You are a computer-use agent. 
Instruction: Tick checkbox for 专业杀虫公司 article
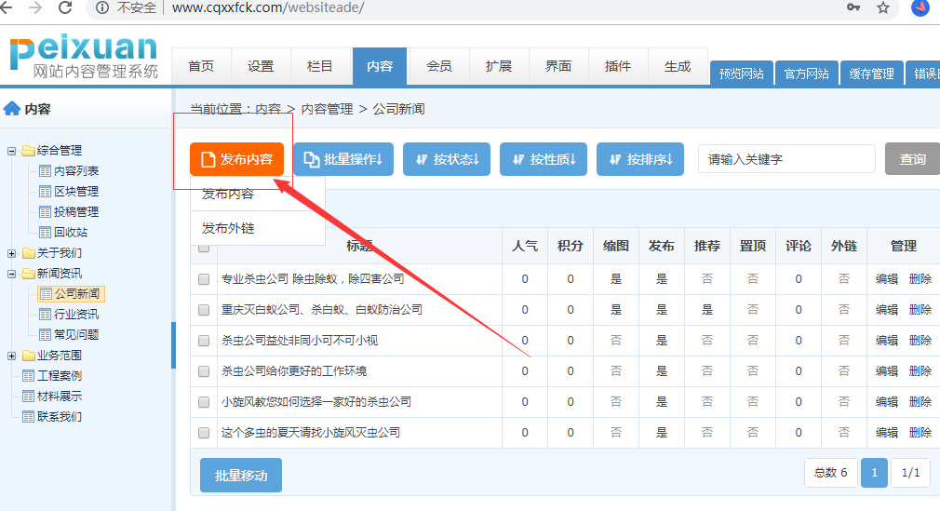click(x=204, y=279)
